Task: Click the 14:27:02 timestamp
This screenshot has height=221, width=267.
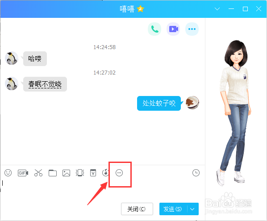Action: [104, 73]
